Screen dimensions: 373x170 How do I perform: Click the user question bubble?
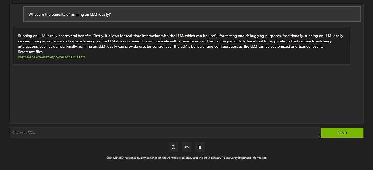click(x=192, y=14)
